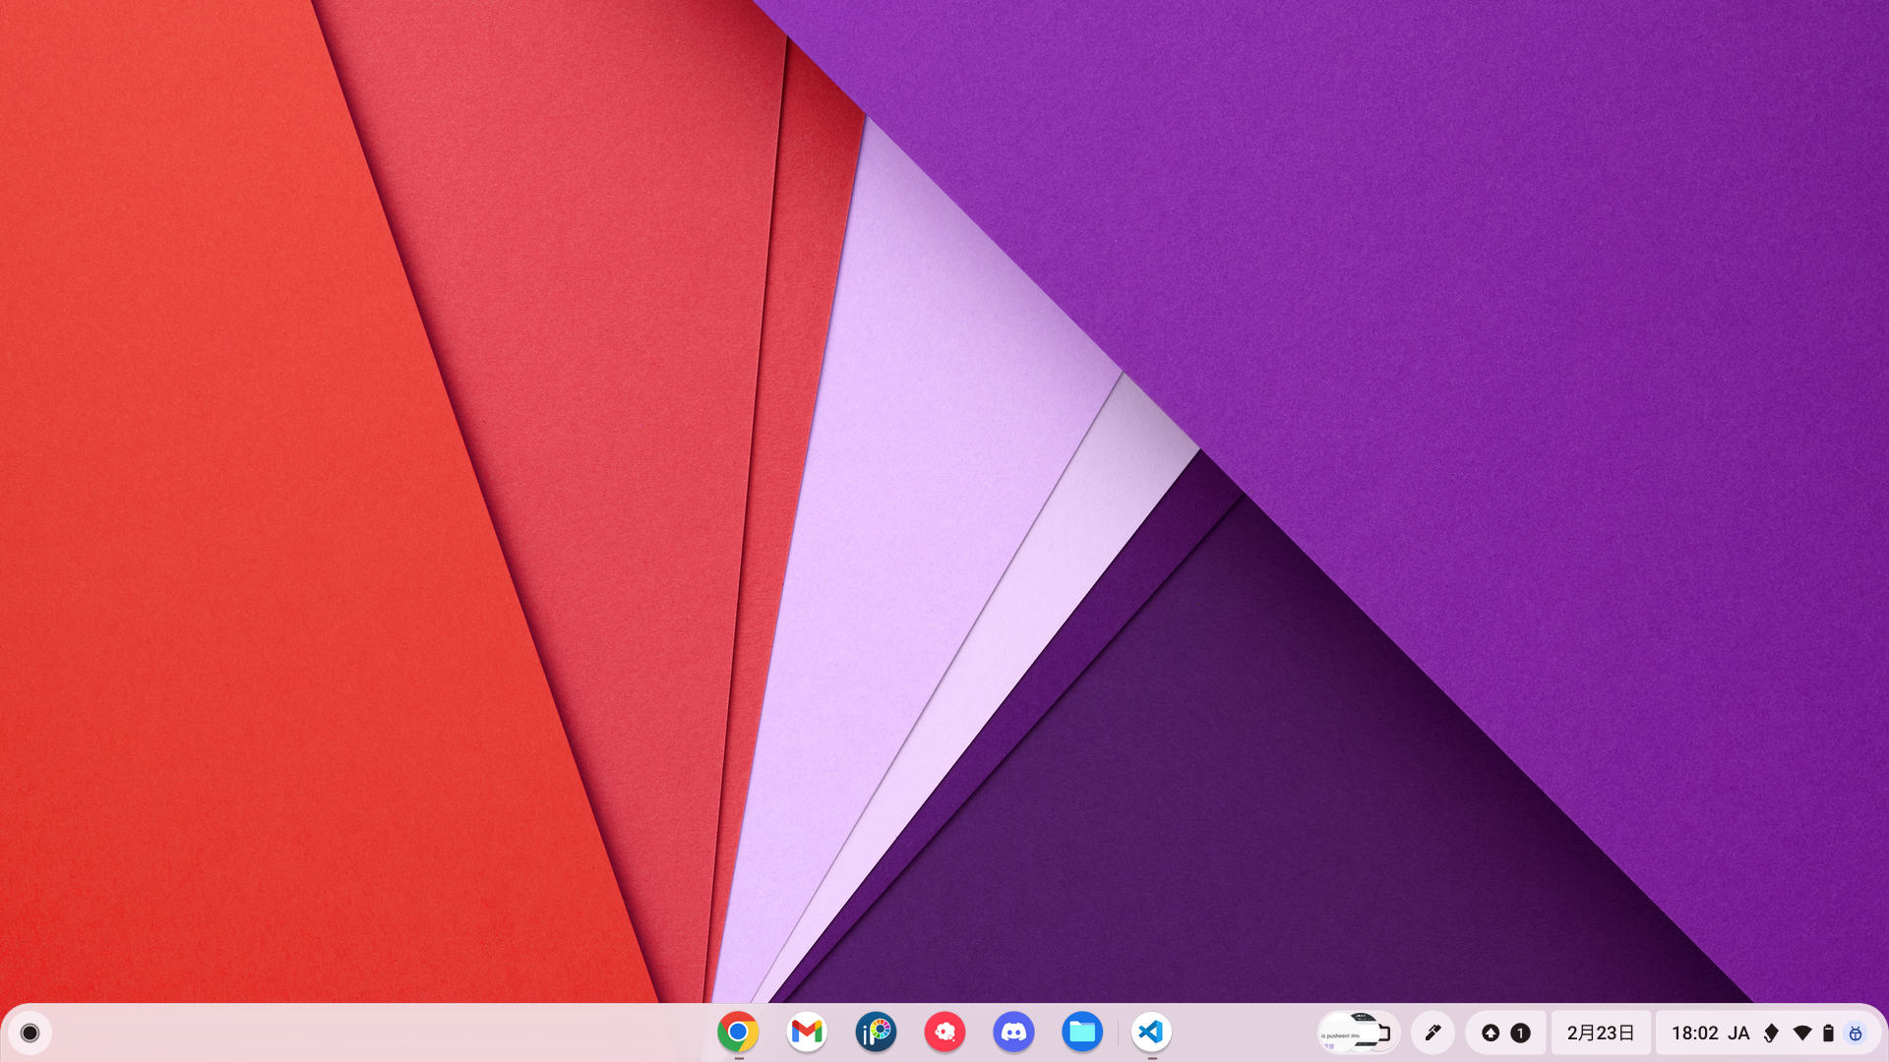Open Gmail from the shelf

[807, 1032]
